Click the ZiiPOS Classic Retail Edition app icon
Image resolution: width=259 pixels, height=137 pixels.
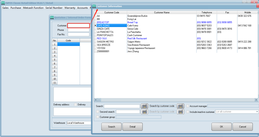click(x=3, y=3)
